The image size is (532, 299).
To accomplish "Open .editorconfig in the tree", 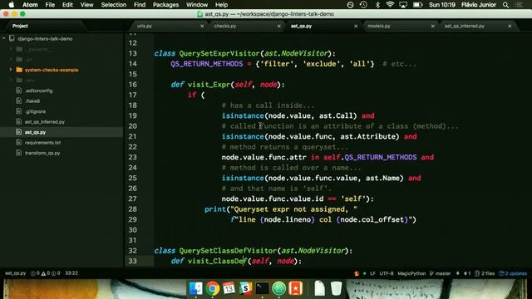I will tap(39, 91).
